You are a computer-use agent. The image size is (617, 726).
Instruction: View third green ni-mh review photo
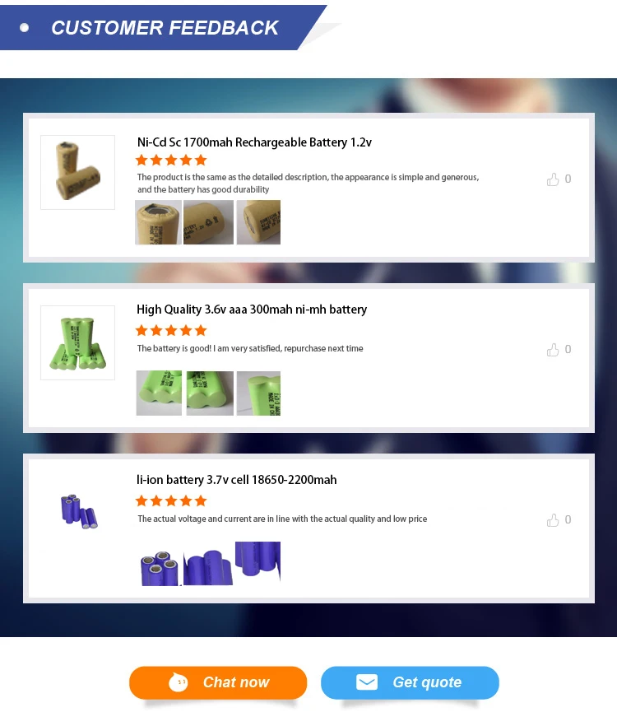pyautogui.click(x=258, y=393)
